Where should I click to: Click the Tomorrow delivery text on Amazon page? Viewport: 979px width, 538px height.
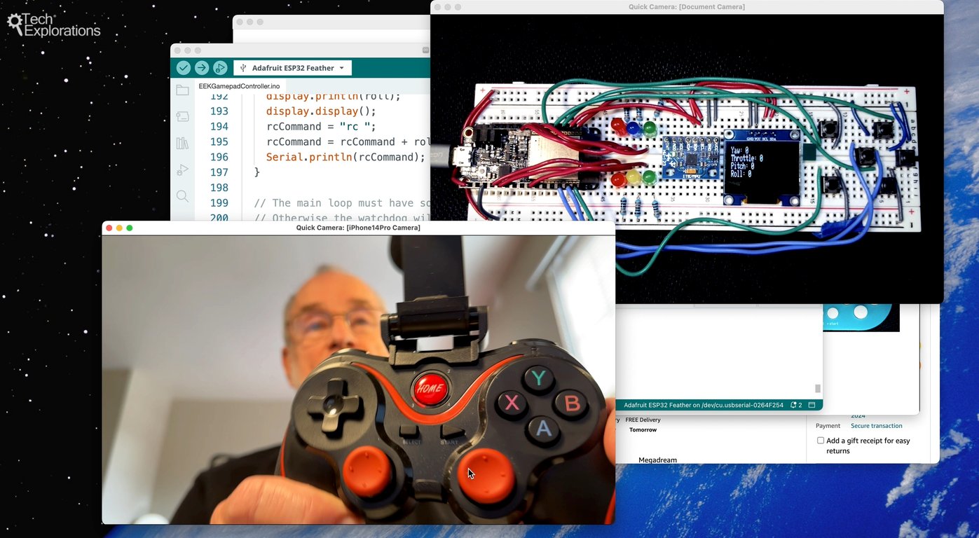pyautogui.click(x=643, y=429)
